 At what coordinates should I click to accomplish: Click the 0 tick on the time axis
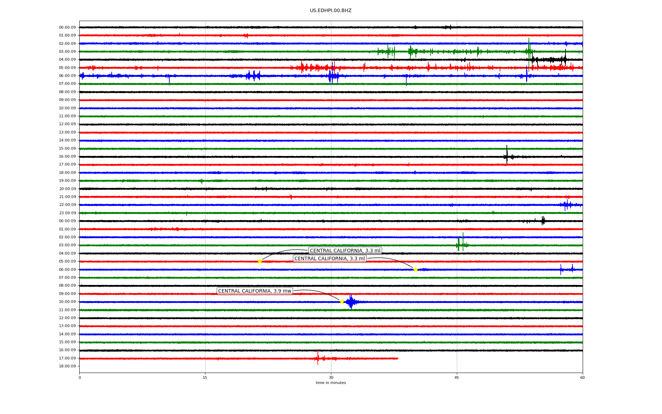coord(80,377)
